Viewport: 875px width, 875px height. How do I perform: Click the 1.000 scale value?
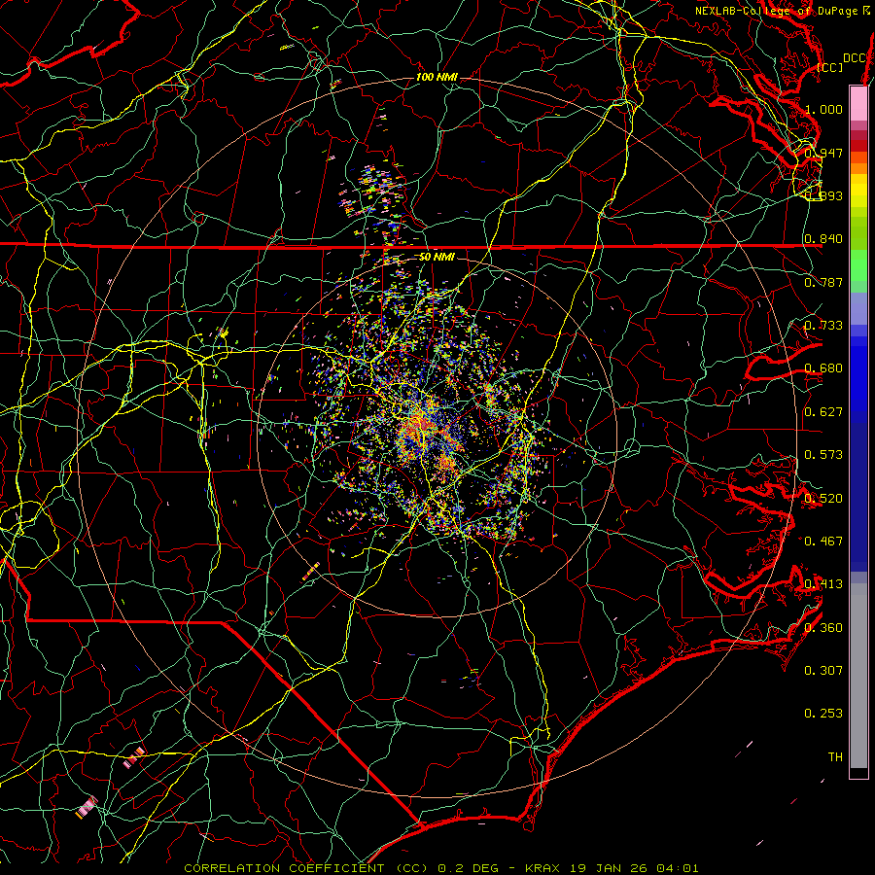[823, 109]
